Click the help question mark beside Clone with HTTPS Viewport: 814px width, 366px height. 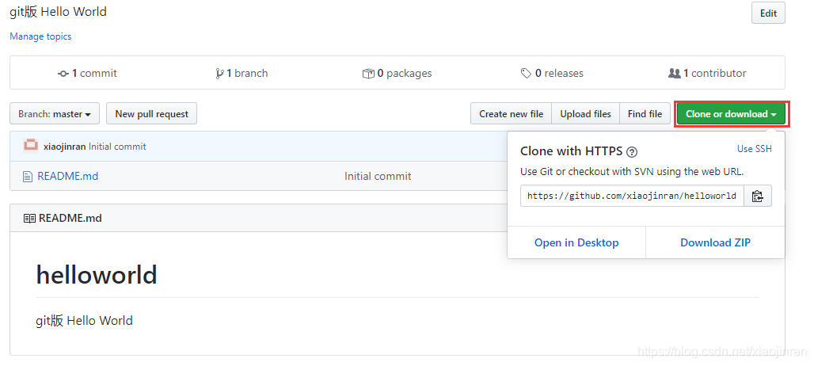tap(632, 152)
